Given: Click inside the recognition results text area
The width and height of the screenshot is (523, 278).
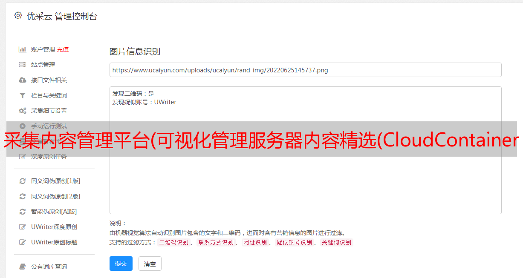Looking at the screenshot, I should [305, 150].
